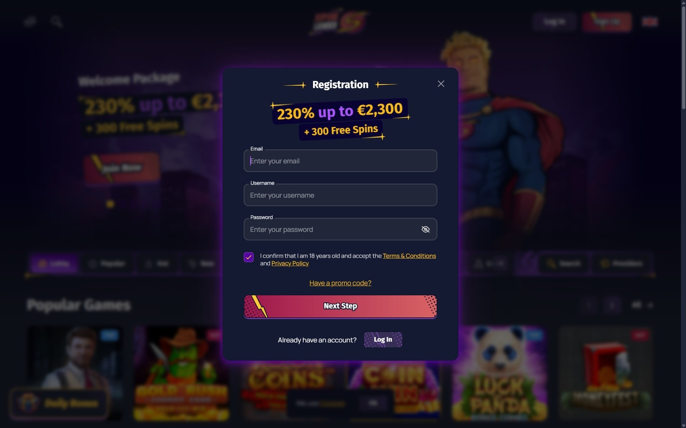
Task: Click the blurred search magnifier icon
Action: [56, 22]
